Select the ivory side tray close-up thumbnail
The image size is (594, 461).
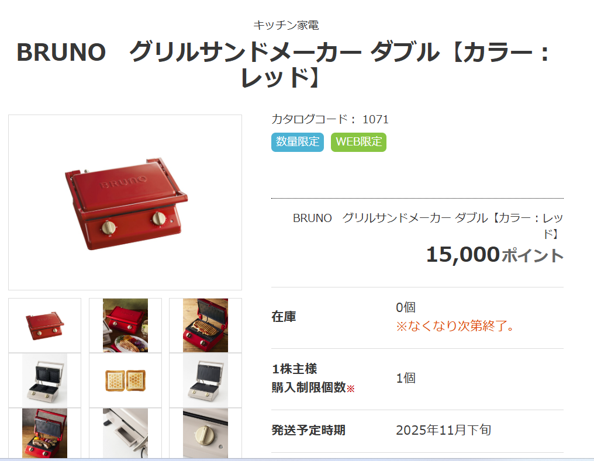click(125, 433)
